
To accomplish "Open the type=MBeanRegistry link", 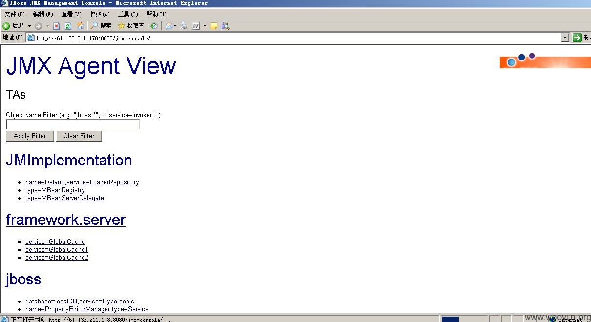I will [55, 190].
